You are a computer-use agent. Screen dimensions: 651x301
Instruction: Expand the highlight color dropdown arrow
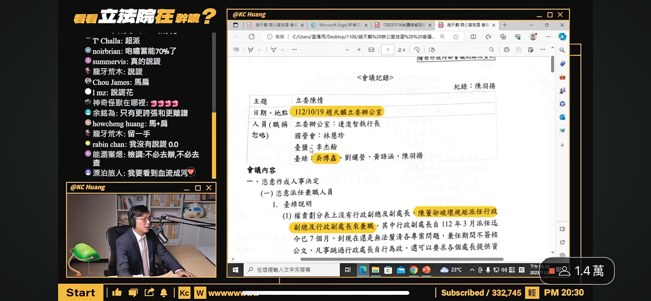(259, 50)
